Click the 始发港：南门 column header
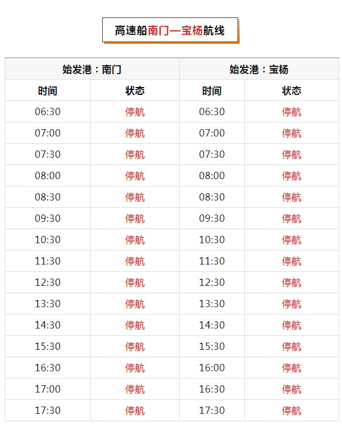The height and width of the screenshot is (424, 342). tap(92, 70)
